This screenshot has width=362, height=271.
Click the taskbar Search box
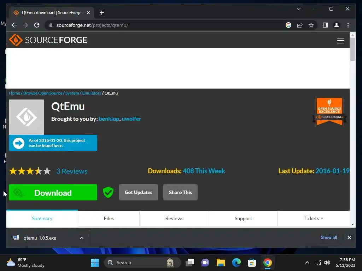click(142, 263)
